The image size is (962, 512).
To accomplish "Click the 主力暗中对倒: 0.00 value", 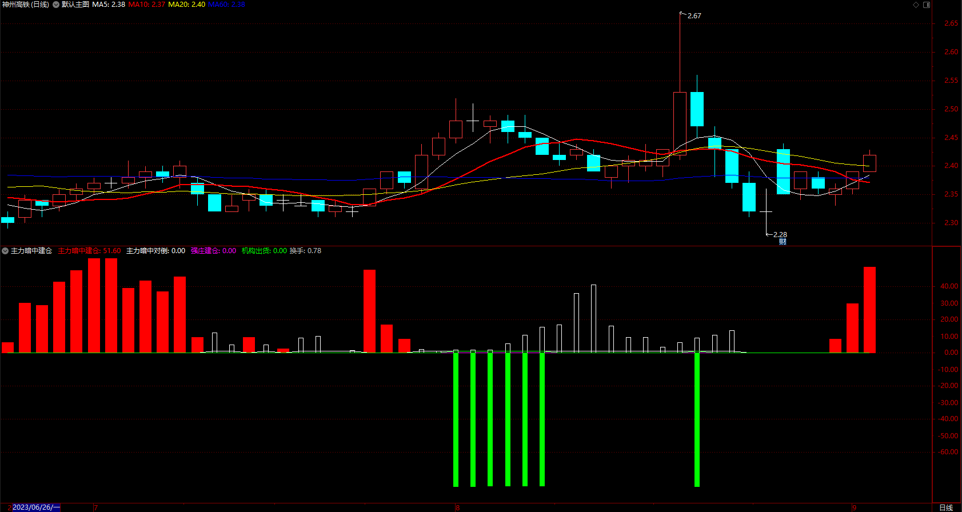I will 155,251.
